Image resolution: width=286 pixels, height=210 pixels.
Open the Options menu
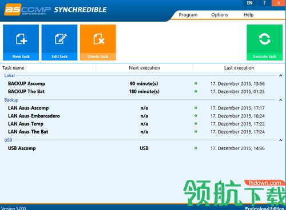220,15
